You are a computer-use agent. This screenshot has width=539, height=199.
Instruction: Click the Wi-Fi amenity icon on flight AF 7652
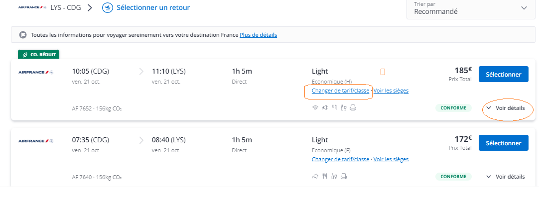click(x=315, y=108)
